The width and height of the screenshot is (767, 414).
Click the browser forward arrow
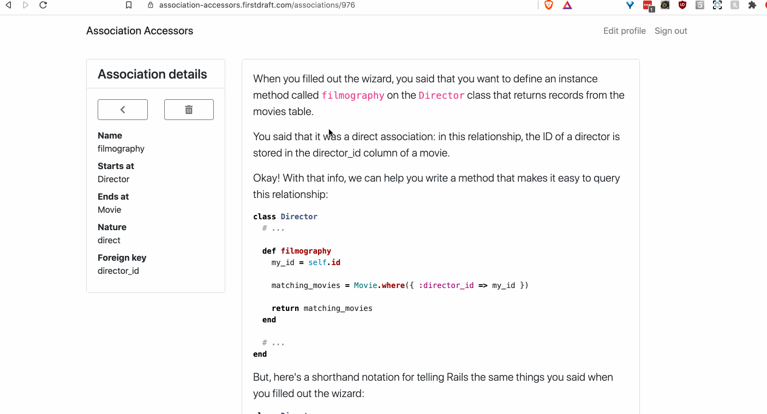click(26, 5)
